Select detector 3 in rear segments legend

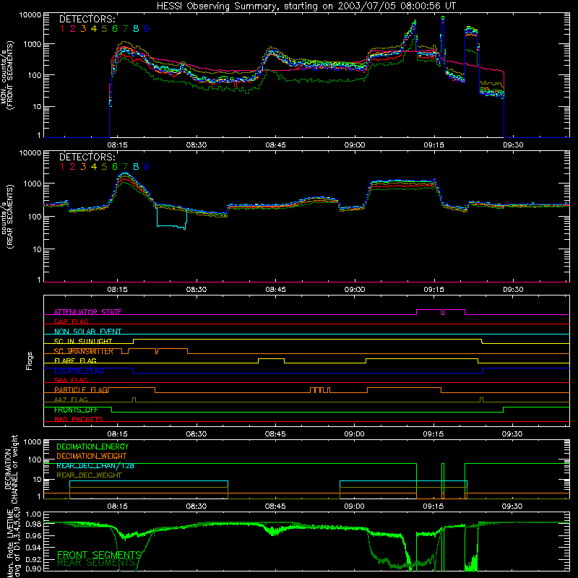pyautogui.click(x=83, y=167)
